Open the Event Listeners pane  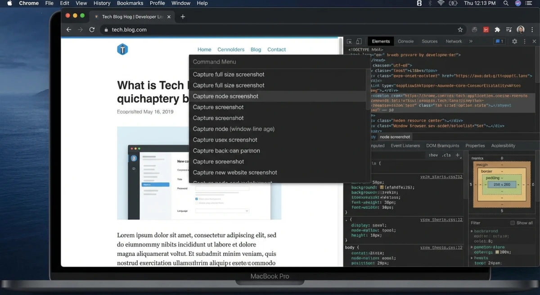click(x=405, y=145)
